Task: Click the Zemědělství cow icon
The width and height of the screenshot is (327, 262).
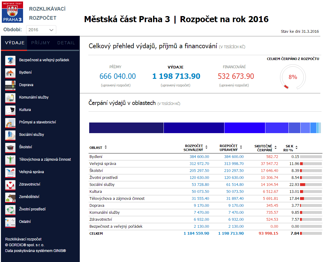Action: 10,197
